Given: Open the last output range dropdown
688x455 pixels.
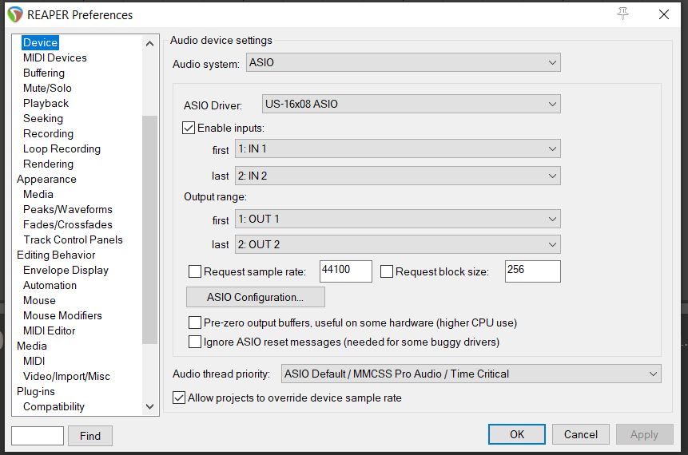Looking at the screenshot, I should [396, 245].
